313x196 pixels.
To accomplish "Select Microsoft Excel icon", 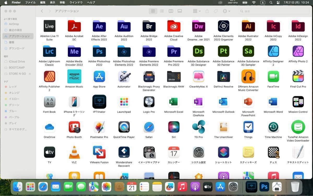I will 174,102.
